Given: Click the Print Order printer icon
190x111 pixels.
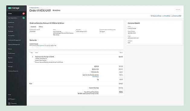Looking at the screenshot, I should (x=163, y=16).
